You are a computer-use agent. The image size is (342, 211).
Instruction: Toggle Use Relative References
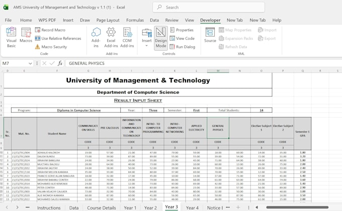click(58, 38)
